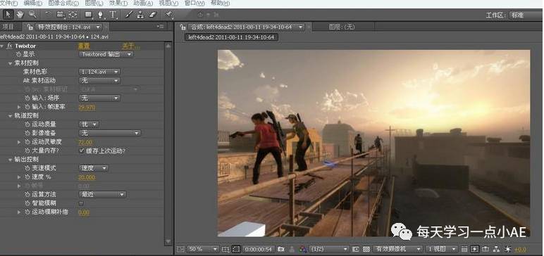Toggle the pixel aspect ratio correction icon

[464, 249]
